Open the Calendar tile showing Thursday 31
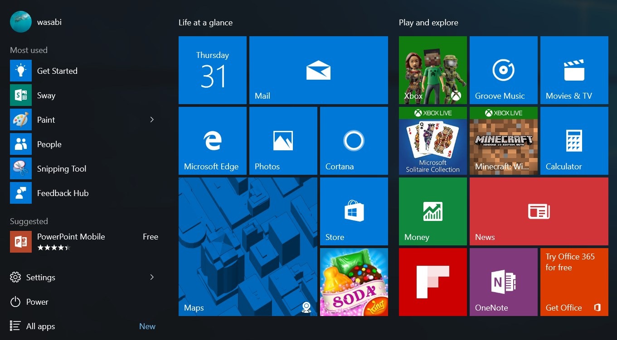This screenshot has width=617, height=340. (x=213, y=70)
